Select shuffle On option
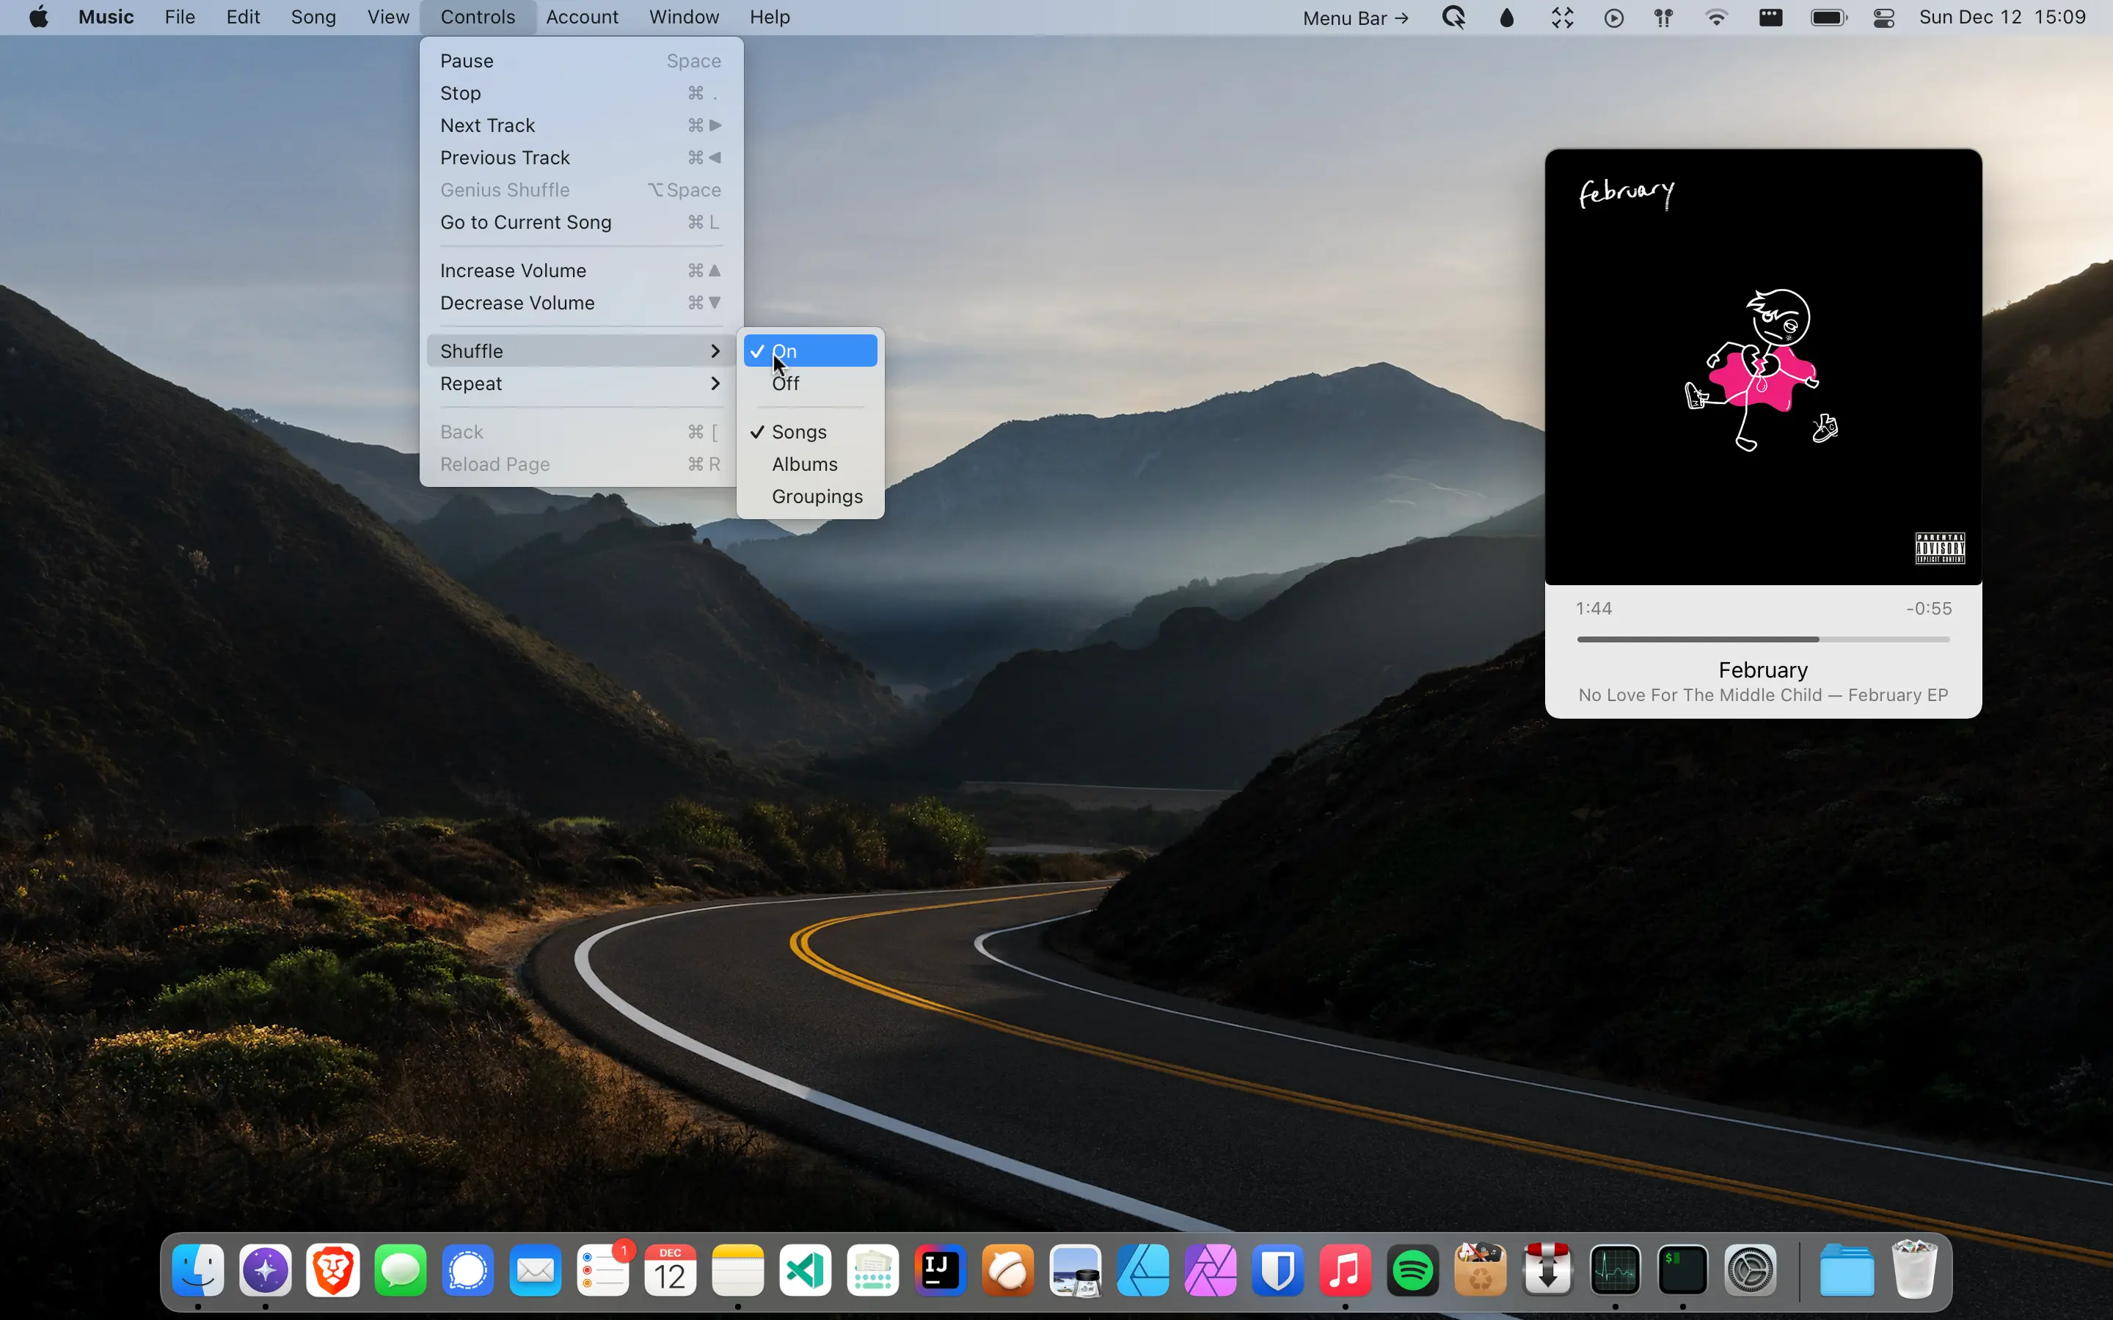The width and height of the screenshot is (2113, 1320). coord(810,351)
